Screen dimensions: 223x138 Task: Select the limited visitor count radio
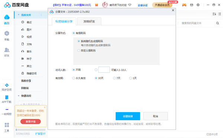click(x=96, y=70)
